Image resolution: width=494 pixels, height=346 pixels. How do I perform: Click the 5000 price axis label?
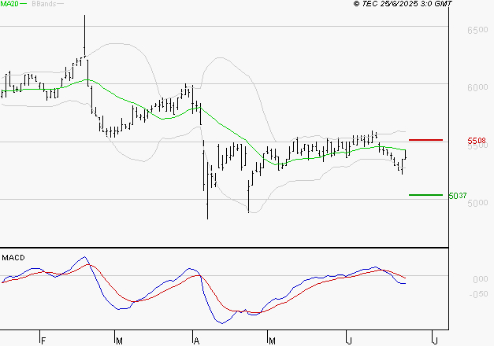(477, 203)
